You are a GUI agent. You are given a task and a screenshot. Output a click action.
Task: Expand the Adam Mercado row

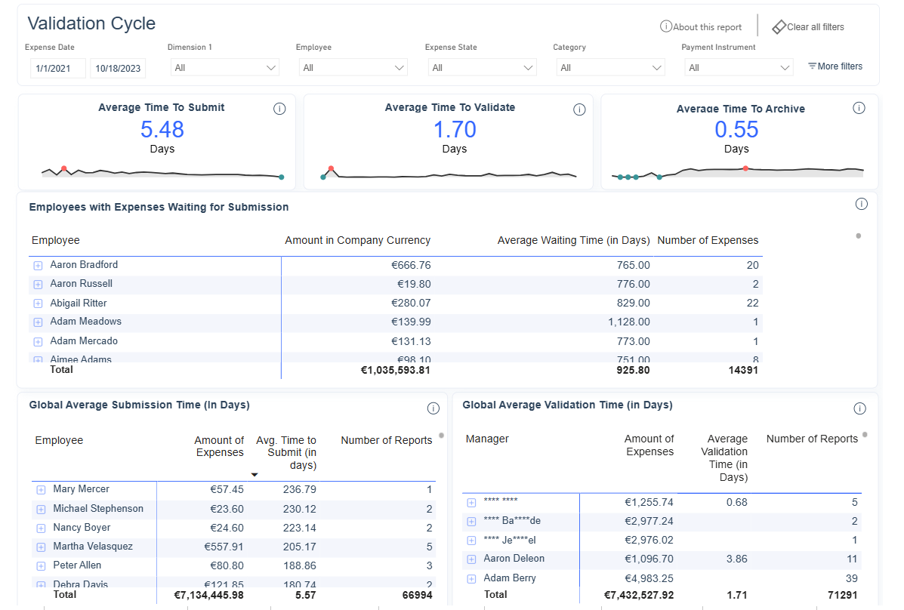38,342
